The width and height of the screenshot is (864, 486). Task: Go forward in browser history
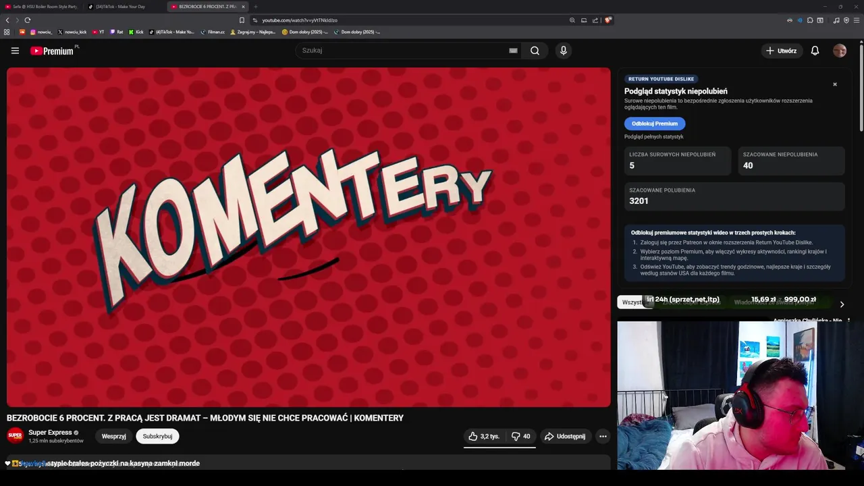click(x=18, y=20)
